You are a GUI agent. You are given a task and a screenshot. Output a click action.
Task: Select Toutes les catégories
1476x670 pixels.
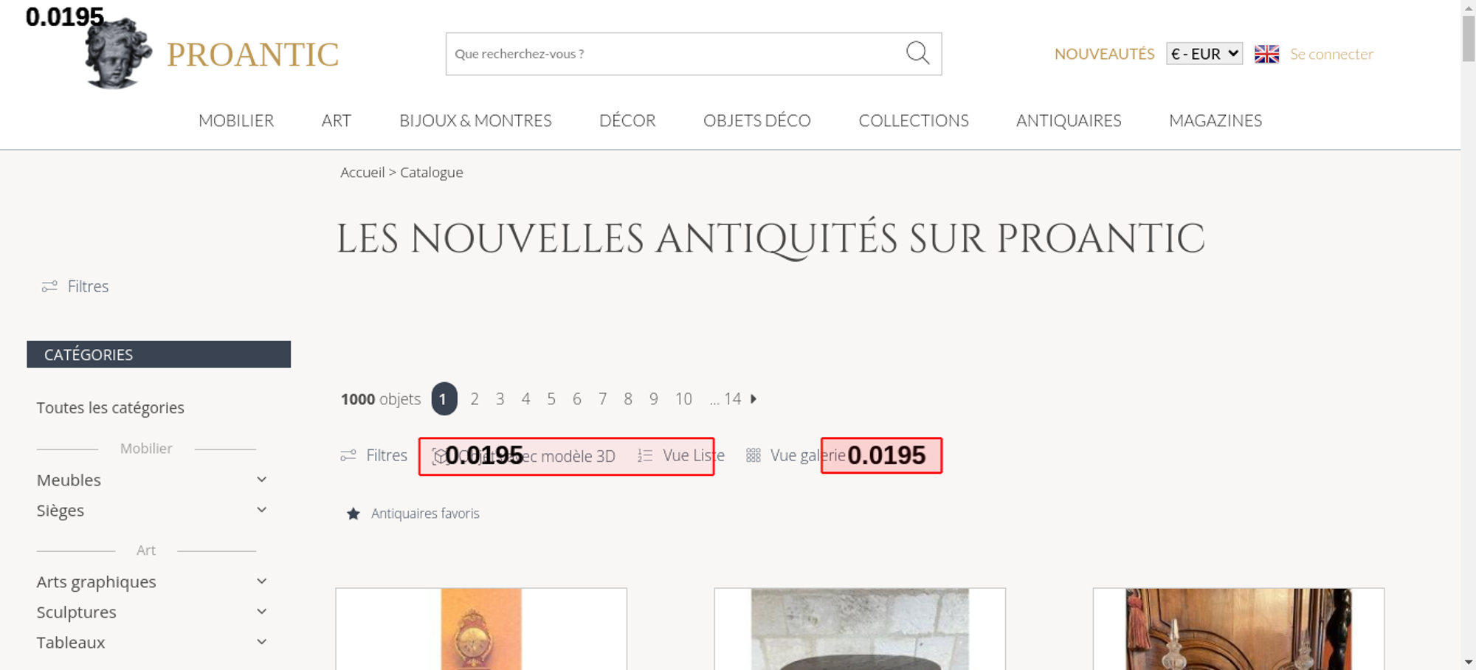coord(111,408)
